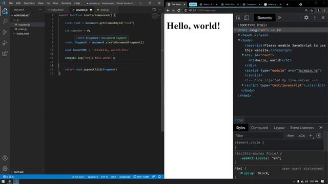Open the browser profile avatar

coord(318,10)
